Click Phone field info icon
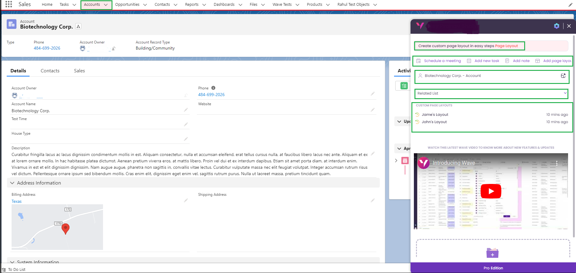This screenshot has height=273, width=576. tap(213, 88)
